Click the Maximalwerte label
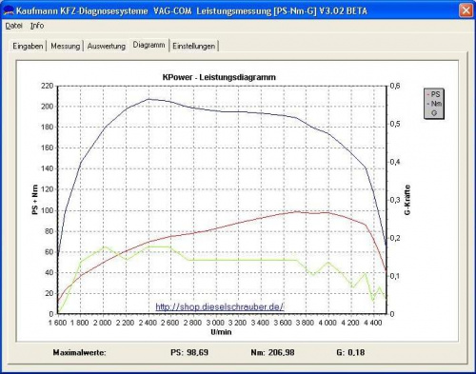The image size is (476, 374). pos(80,352)
